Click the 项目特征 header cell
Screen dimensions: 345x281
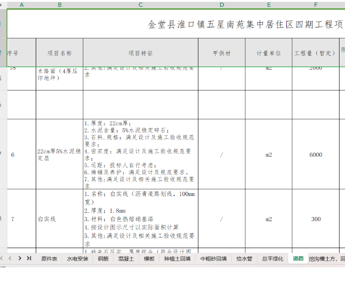[x=140, y=53]
